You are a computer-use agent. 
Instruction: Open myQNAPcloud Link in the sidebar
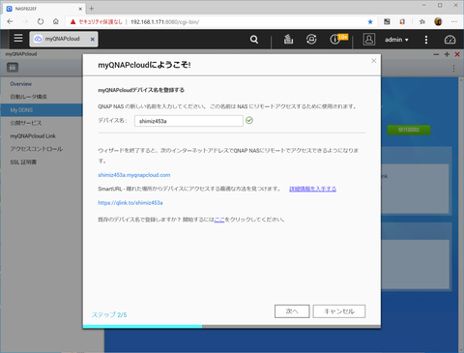[x=33, y=136]
